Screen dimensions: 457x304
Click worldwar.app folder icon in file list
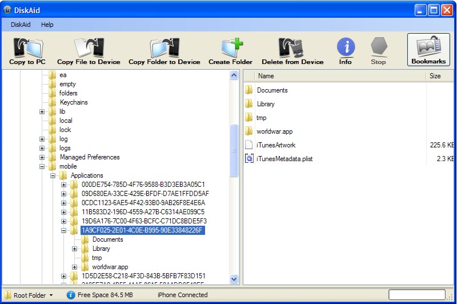(x=248, y=131)
